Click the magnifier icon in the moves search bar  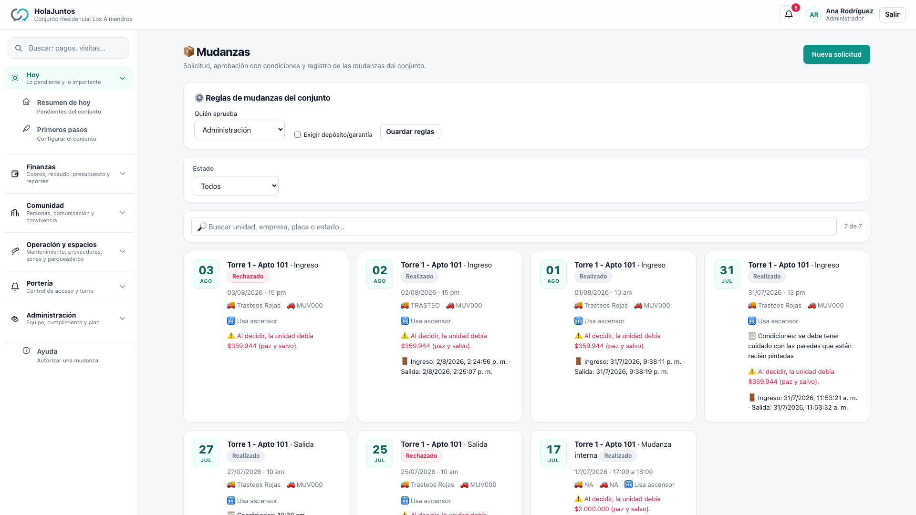[x=202, y=227]
